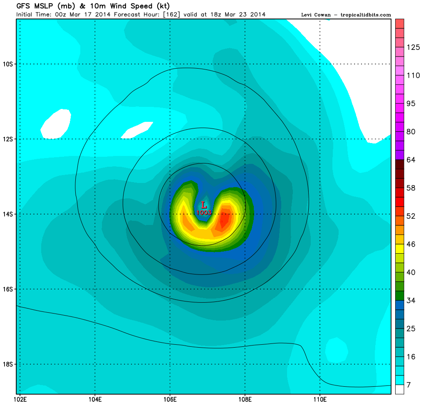426x405 pixels.
Task: Click the 125 kt colorbar label
Action: pos(413,47)
